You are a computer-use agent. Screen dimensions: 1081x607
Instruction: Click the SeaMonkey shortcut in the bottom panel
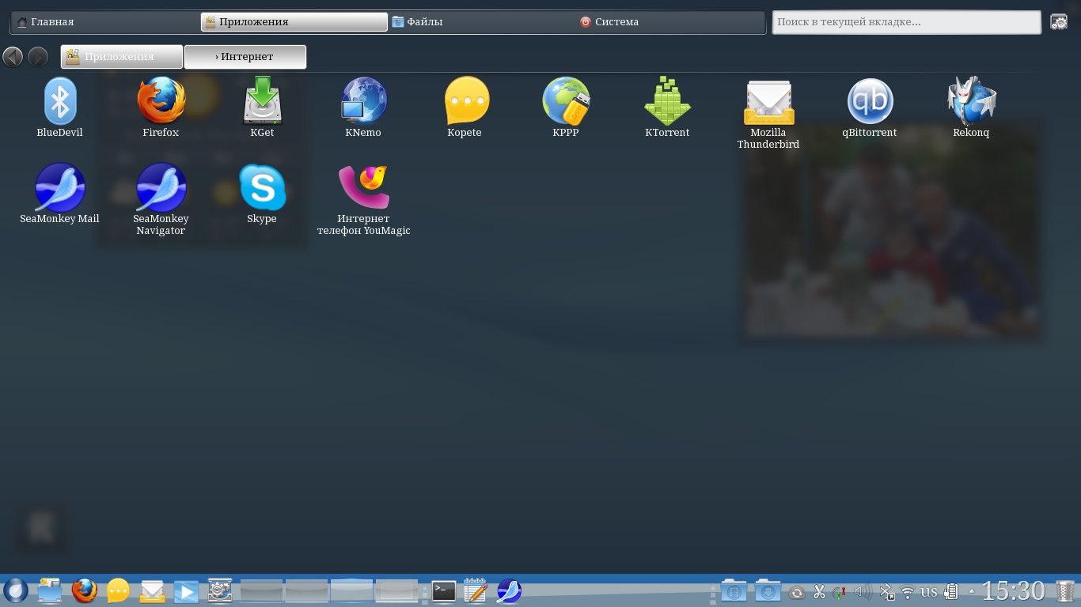[509, 590]
